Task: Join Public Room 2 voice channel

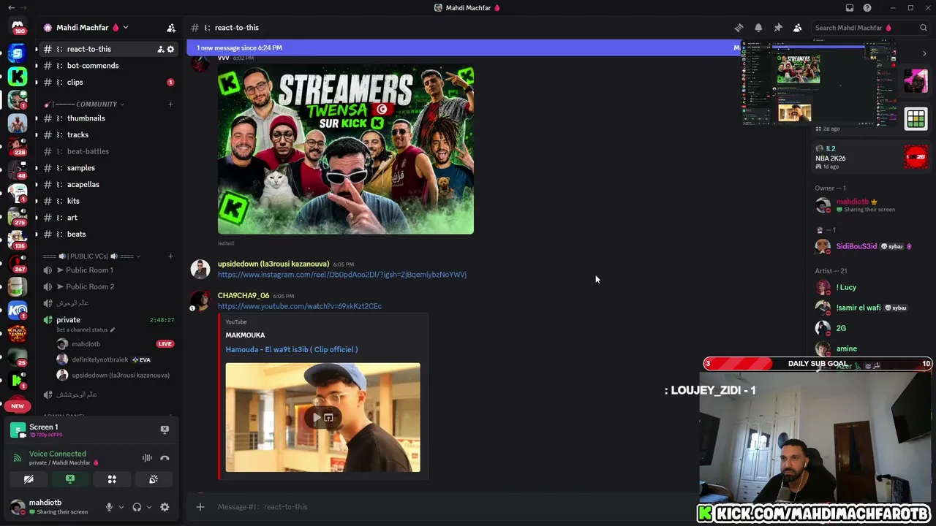Action: pyautogui.click(x=109, y=287)
